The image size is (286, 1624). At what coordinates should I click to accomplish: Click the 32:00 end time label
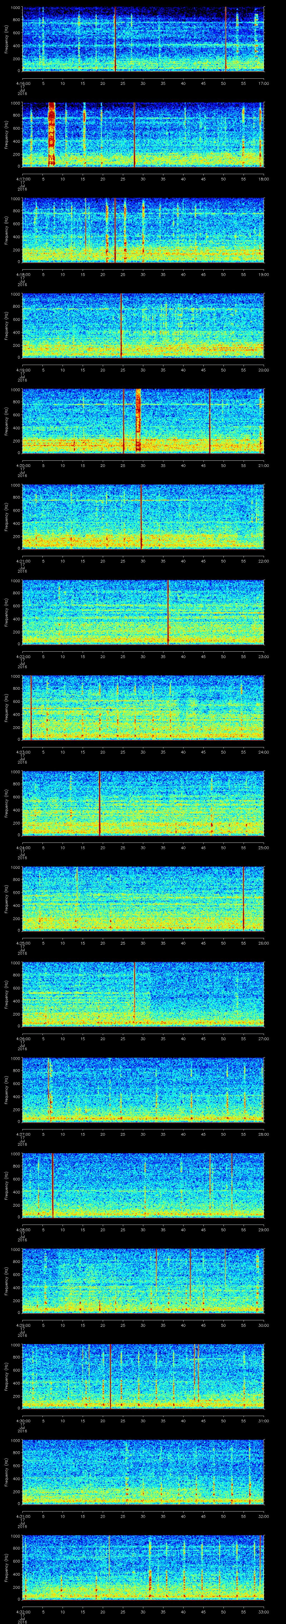coord(263,1516)
